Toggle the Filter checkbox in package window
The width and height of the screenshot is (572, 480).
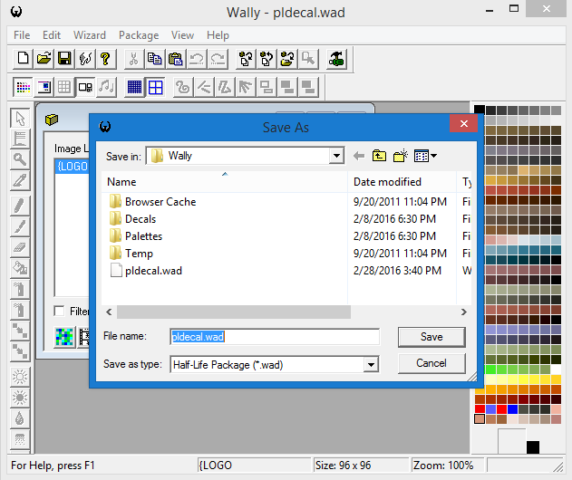click(x=59, y=311)
